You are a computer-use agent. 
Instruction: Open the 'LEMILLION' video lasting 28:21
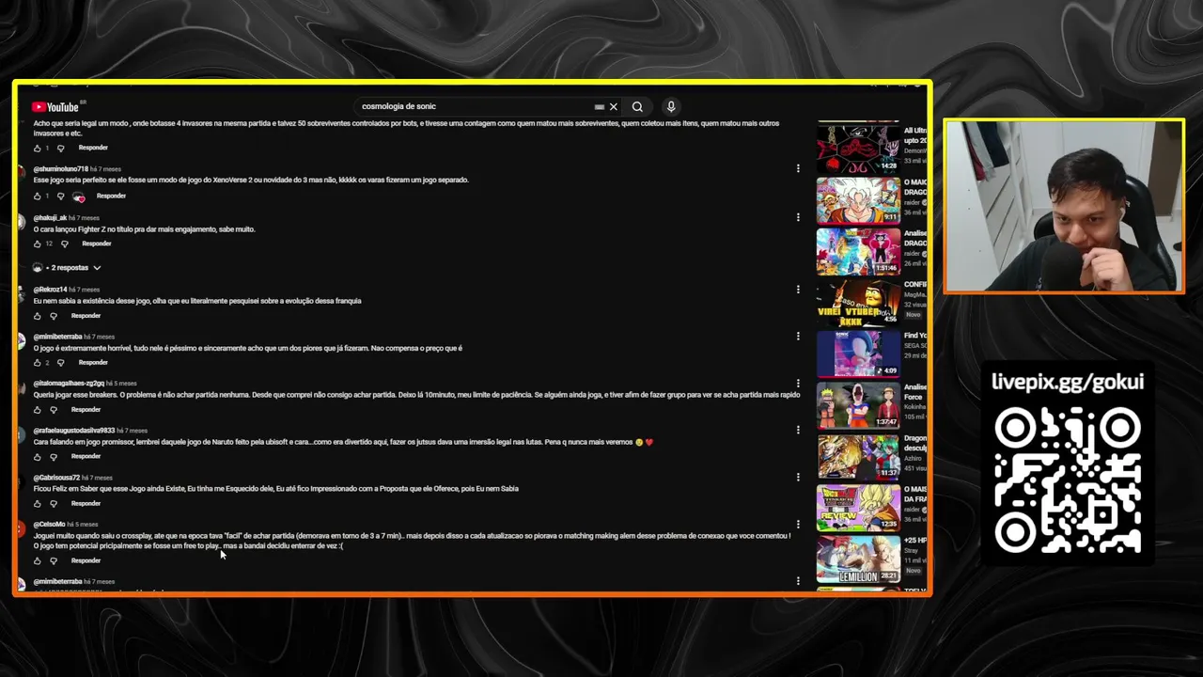[858, 559]
